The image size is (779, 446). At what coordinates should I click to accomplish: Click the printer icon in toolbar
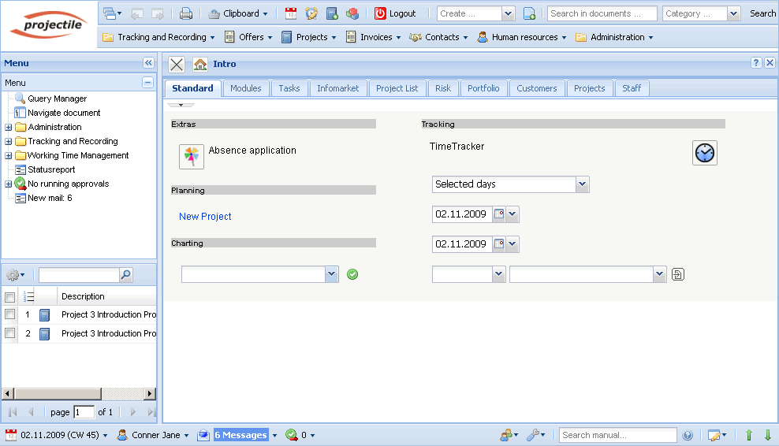click(x=186, y=13)
